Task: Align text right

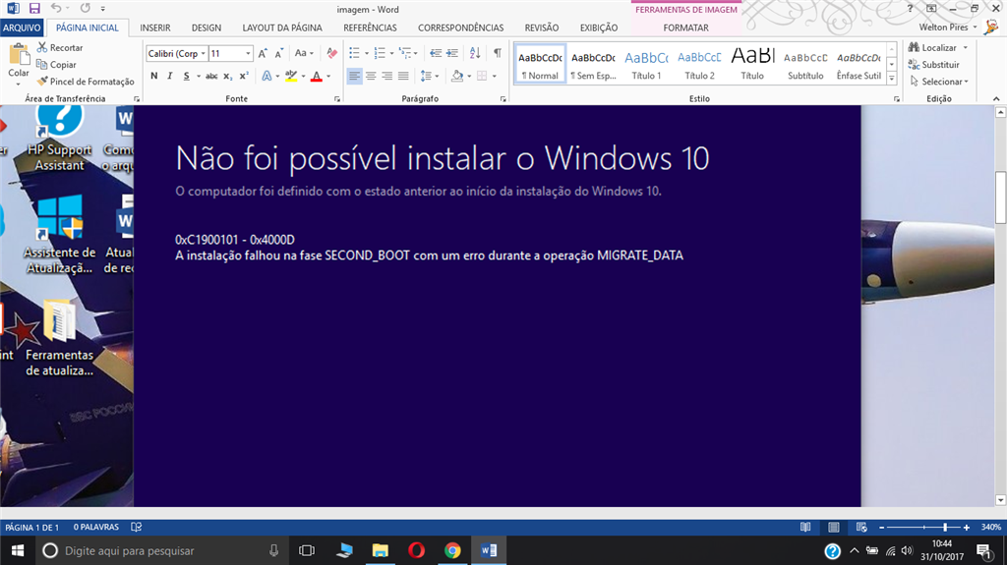Action: tap(386, 76)
